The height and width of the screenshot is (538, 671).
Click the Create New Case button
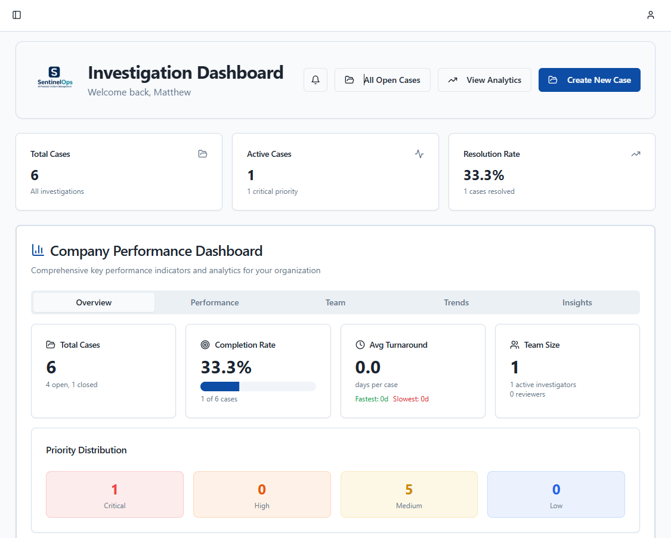click(589, 79)
